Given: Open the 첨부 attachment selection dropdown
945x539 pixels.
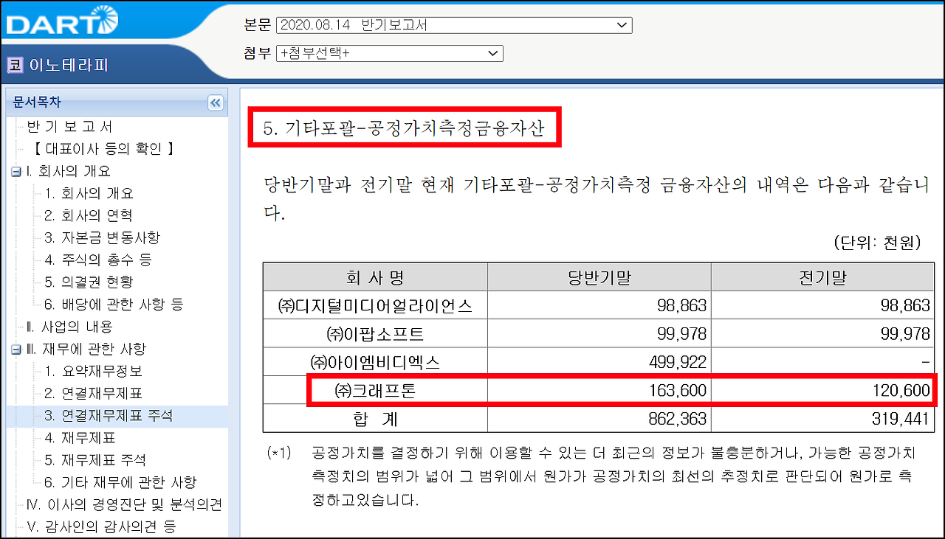Looking at the screenshot, I should [389, 54].
